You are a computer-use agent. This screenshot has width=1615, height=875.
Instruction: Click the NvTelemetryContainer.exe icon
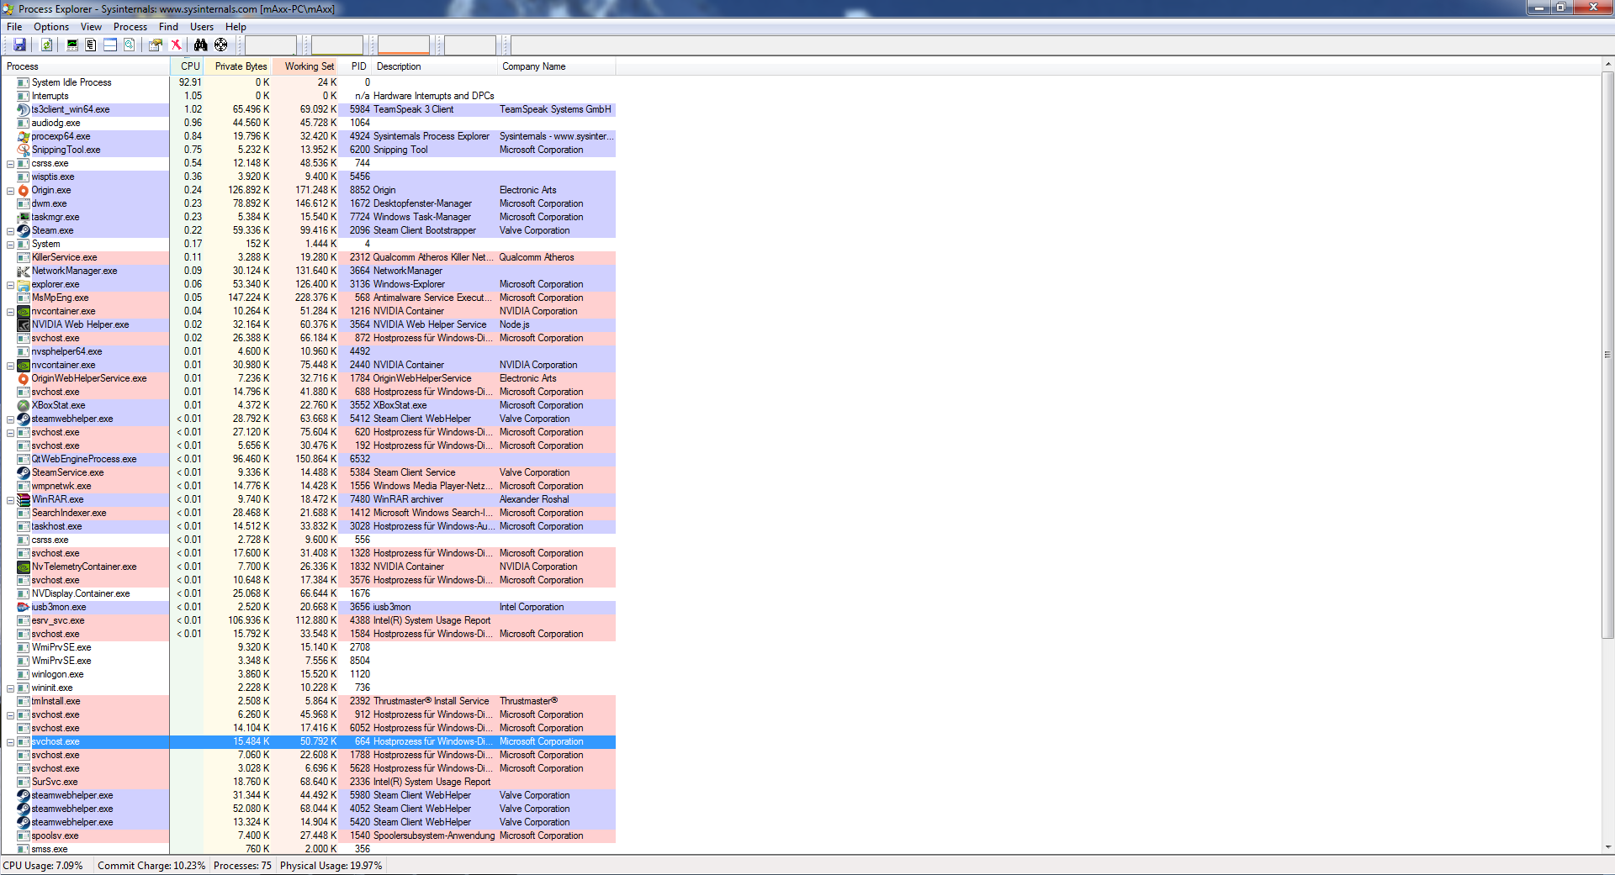[24, 567]
